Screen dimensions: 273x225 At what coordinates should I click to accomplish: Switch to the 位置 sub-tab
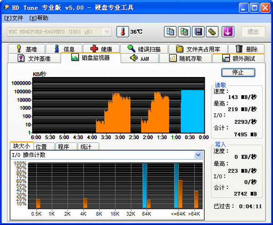[x=44, y=147]
